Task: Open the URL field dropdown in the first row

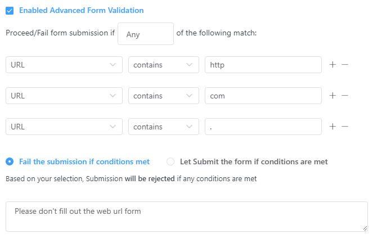Action: tap(64, 65)
